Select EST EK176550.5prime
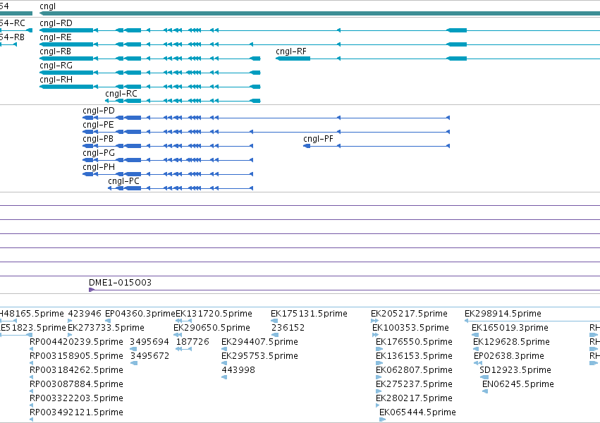Screen dimensions: 600x423 pos(414,342)
